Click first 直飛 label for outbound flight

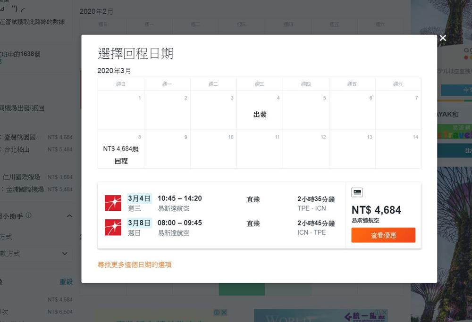[x=253, y=199]
